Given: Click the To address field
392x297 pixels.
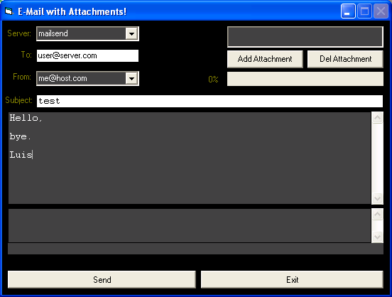Looking at the screenshot, I should coord(87,55).
